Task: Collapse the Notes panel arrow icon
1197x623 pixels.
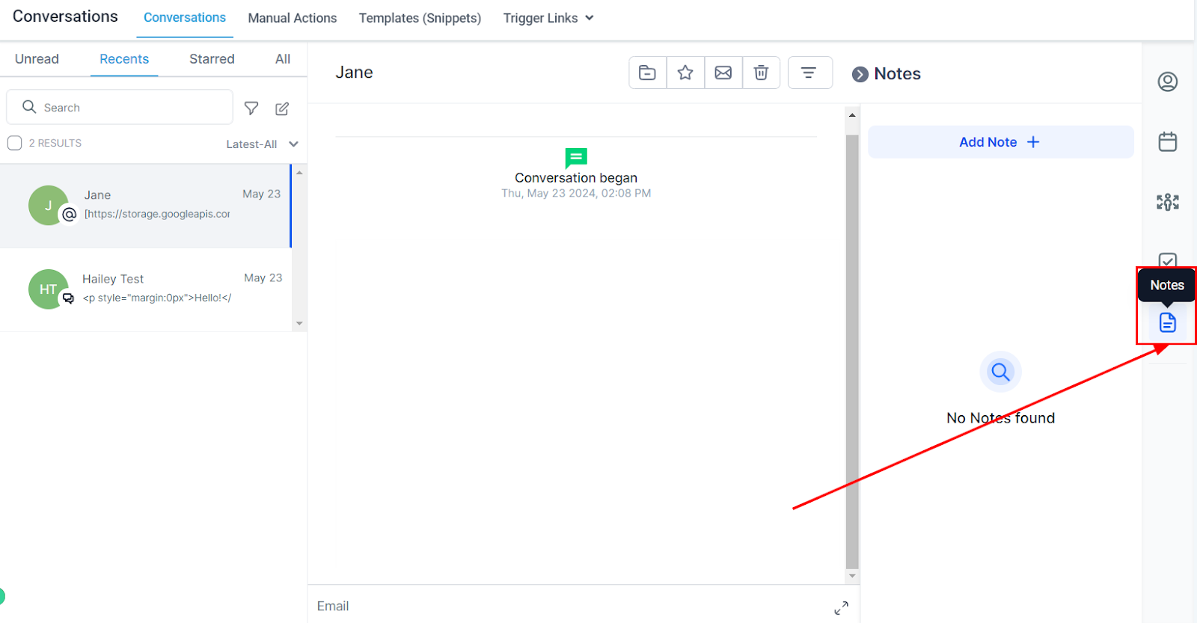Action: point(860,74)
